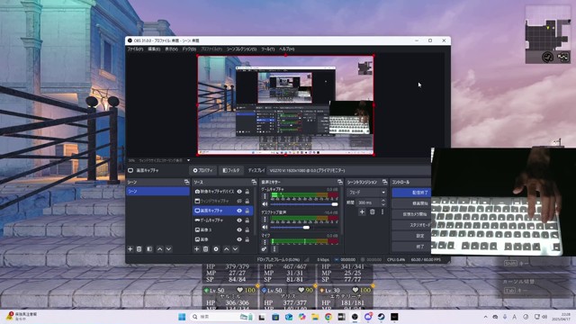This screenshot has width=576, height=324.
Task: Toggle lock on ウィンドウキャプチャ source
Action: click(x=247, y=202)
